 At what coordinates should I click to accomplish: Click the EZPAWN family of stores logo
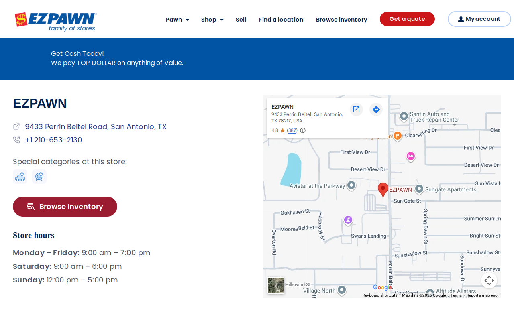click(x=56, y=22)
